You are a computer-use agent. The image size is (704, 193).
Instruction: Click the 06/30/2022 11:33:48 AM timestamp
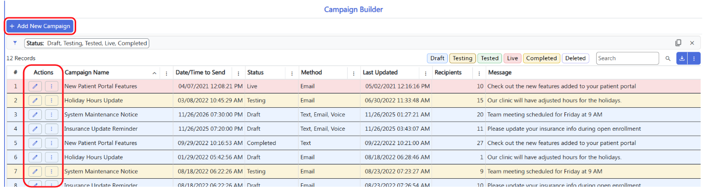click(x=397, y=101)
